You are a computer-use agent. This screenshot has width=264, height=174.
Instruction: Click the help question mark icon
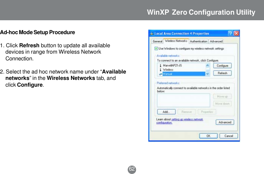(231, 33)
